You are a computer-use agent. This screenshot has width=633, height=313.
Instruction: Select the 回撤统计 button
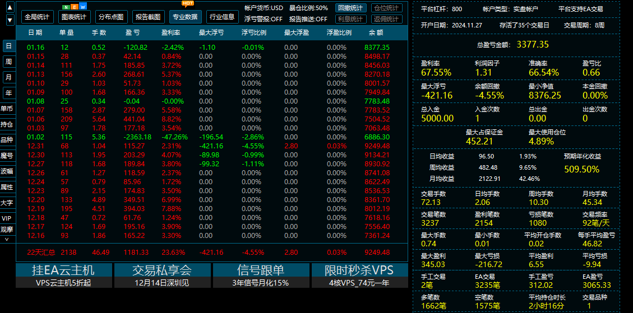point(351,8)
